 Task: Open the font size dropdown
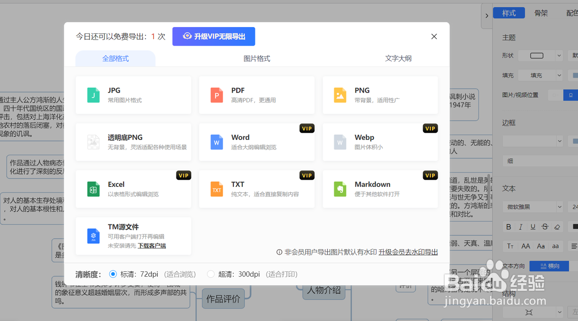[x=573, y=207]
